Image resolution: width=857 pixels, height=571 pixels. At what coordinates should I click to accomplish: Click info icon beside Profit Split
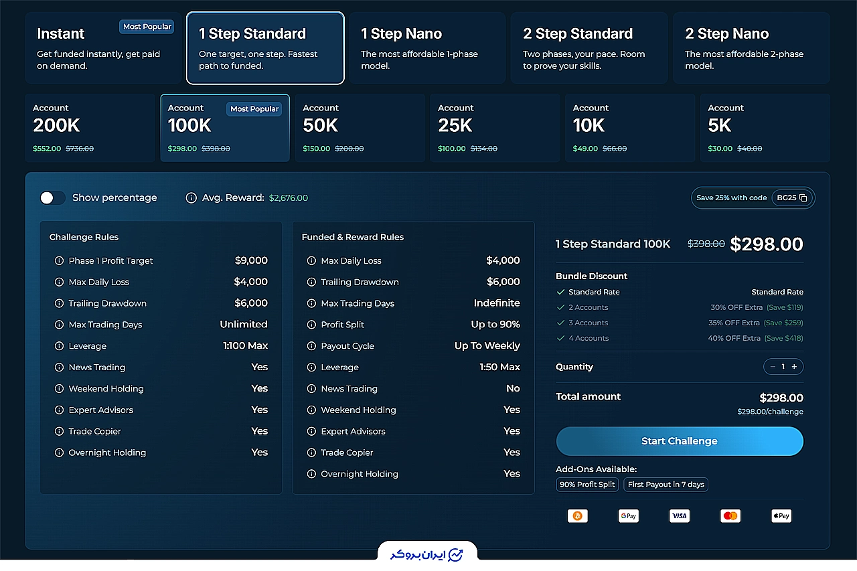pyautogui.click(x=311, y=325)
